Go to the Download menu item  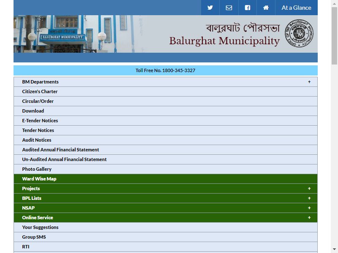point(166,111)
